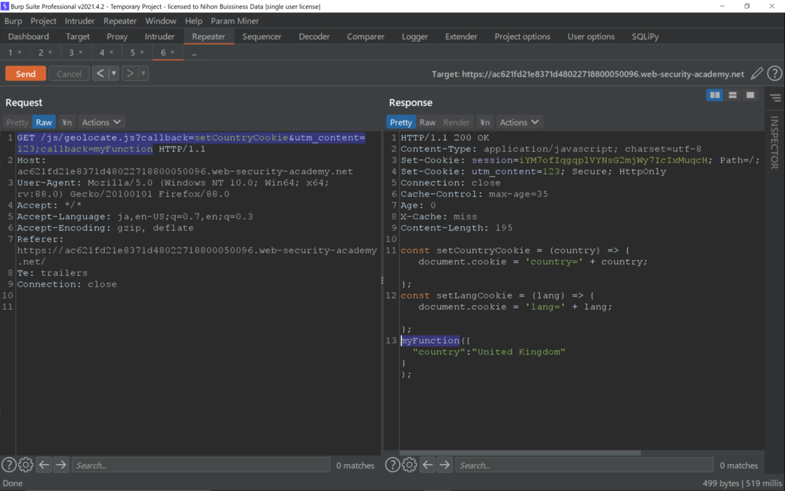Open the Response Actions dropdown
The width and height of the screenshot is (785, 491).
coord(519,122)
